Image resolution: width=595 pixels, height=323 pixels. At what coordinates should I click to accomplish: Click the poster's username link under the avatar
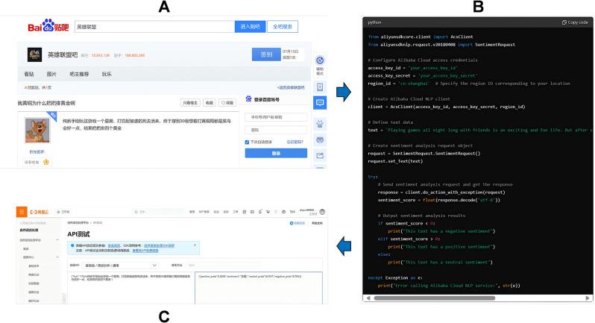pos(37,152)
